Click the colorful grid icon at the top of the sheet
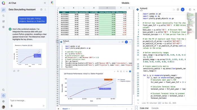Image resolution: width=197 pixels, height=110 pixels. [x=52, y=3]
